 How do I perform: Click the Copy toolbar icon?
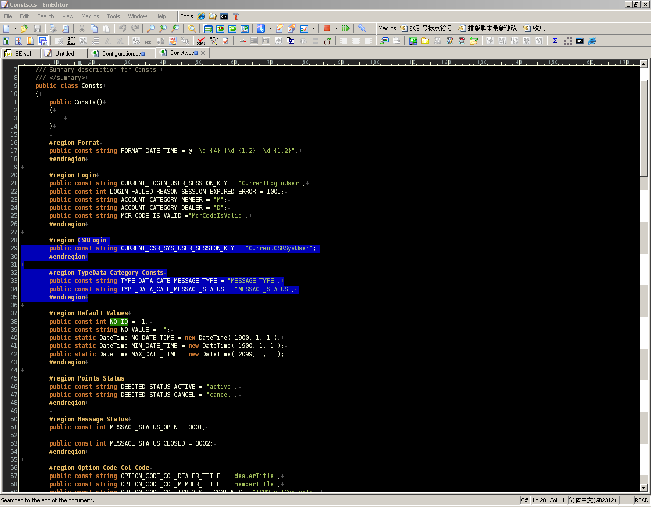click(x=94, y=28)
